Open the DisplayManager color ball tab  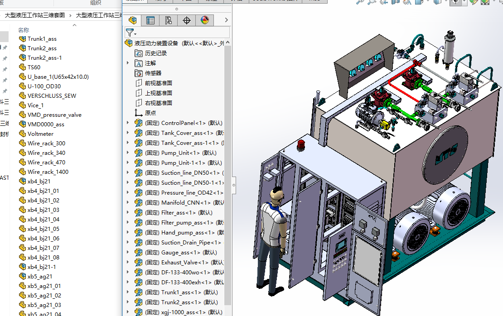click(205, 20)
